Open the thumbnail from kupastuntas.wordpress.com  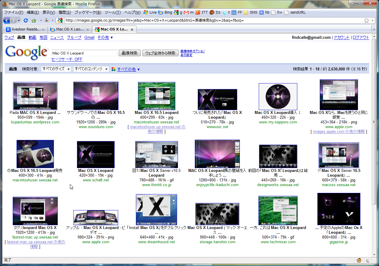(x=35, y=96)
